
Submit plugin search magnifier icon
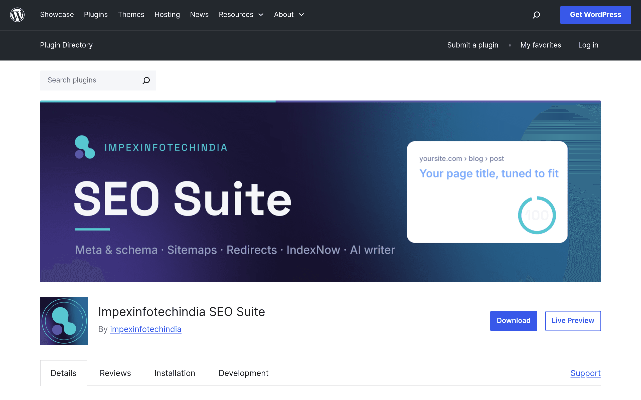pyautogui.click(x=146, y=80)
